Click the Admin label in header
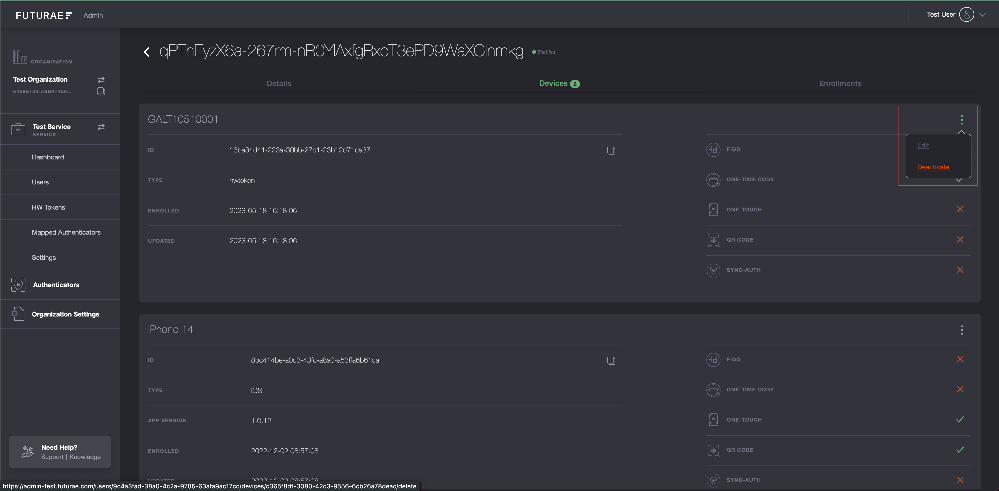 point(93,15)
